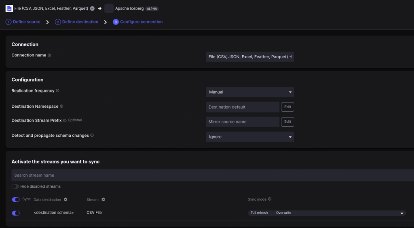This screenshot has height=228, width=414.
Task: Click the info icon beside Sync mode
Action: [270, 199]
